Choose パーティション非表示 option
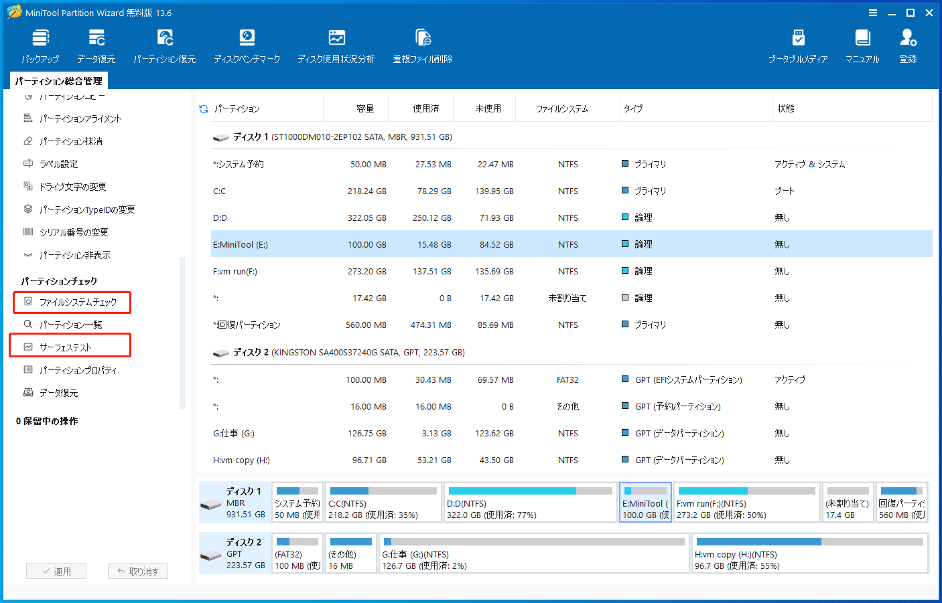Image resolution: width=942 pixels, height=603 pixels. coord(75,255)
